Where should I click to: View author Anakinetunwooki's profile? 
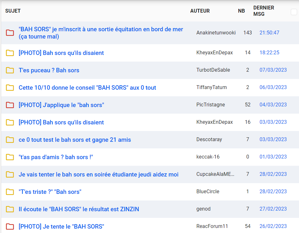(216, 33)
